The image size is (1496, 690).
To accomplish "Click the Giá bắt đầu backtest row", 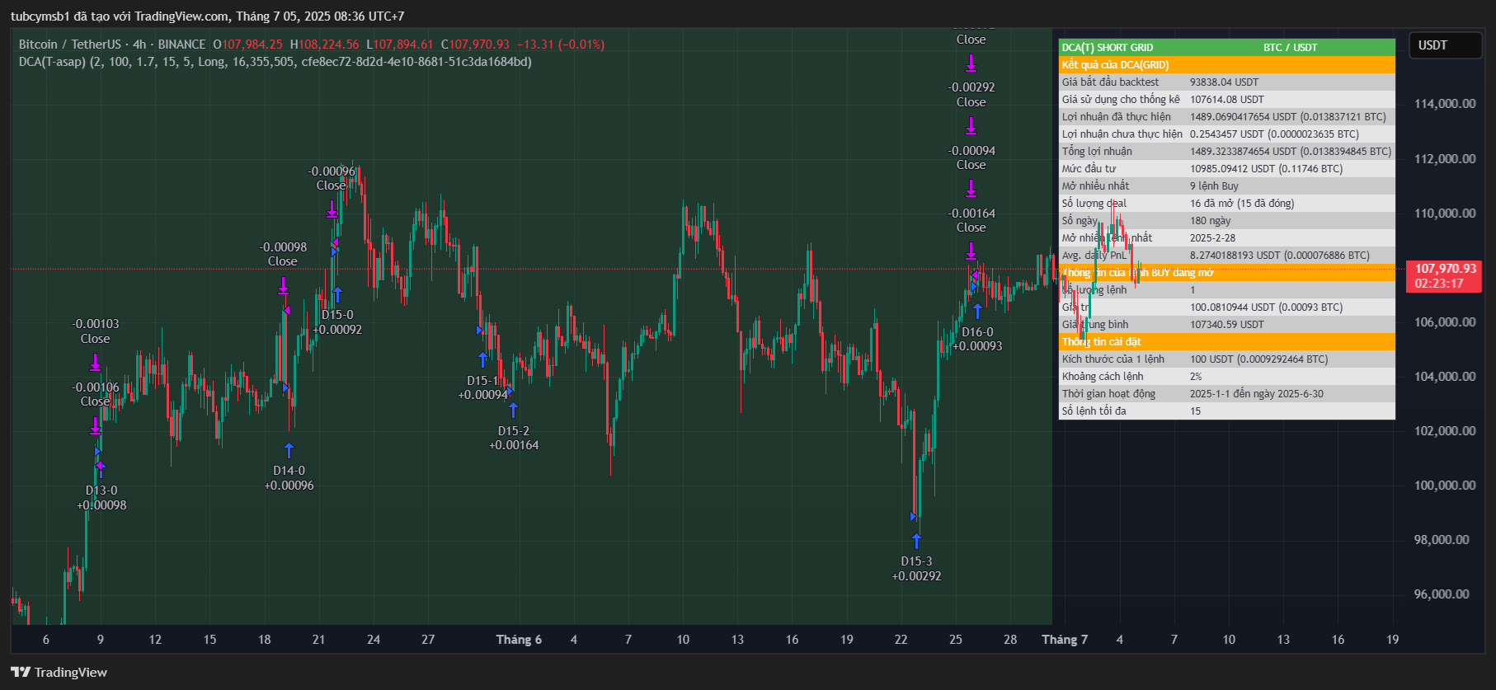I will [x=1227, y=82].
